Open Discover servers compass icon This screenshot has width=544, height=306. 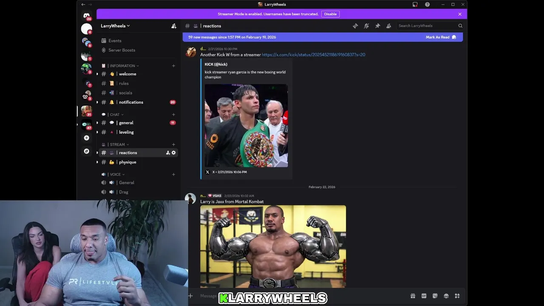coord(86,151)
